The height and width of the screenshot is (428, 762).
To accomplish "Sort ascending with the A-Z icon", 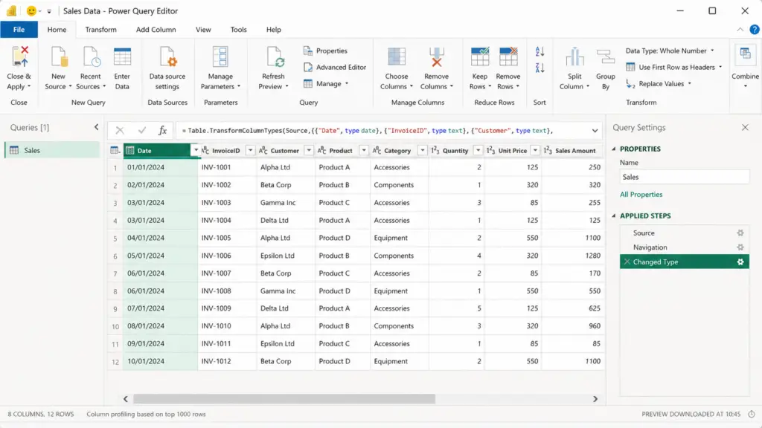I will pyautogui.click(x=540, y=51).
